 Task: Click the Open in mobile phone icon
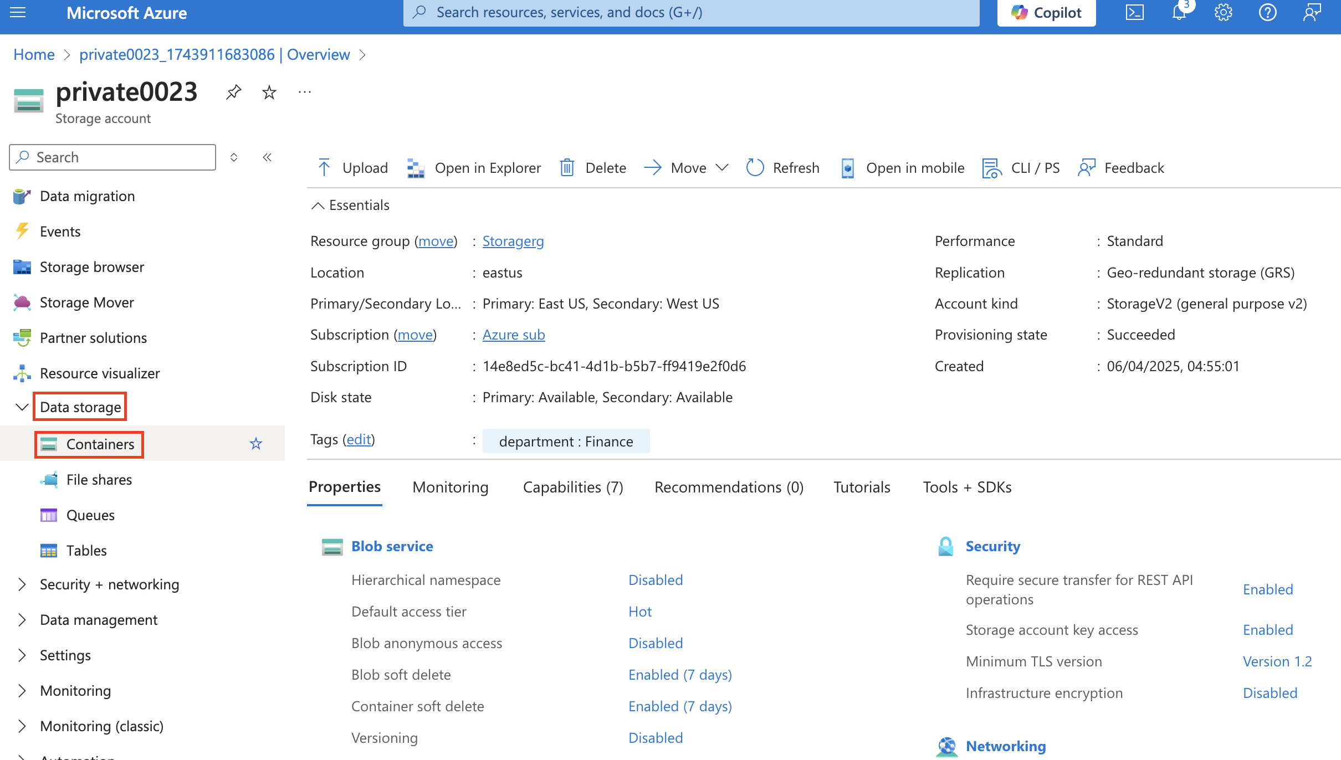(x=848, y=168)
